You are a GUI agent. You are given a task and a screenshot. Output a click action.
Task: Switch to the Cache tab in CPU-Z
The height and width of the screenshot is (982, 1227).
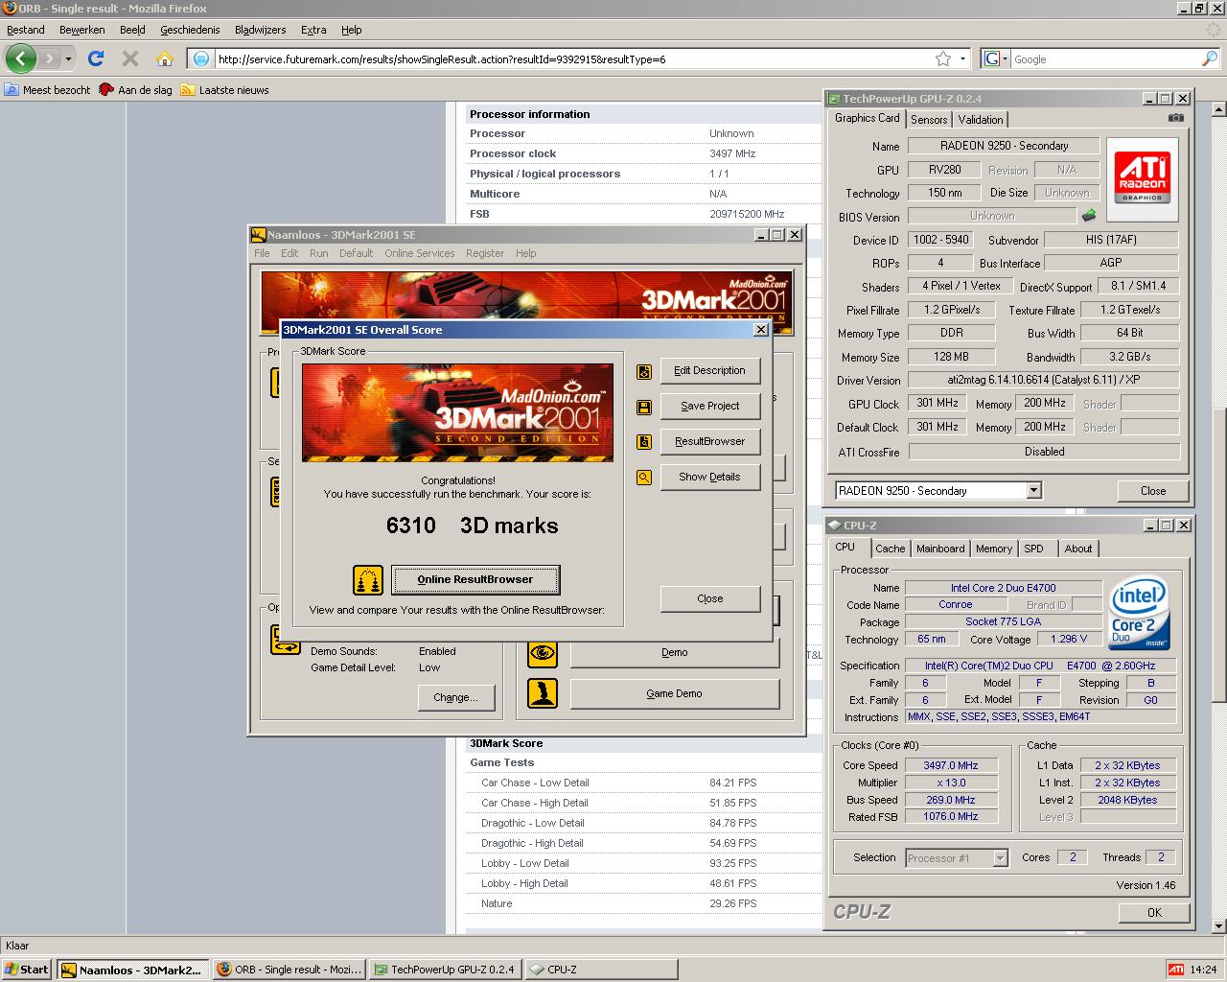point(891,549)
